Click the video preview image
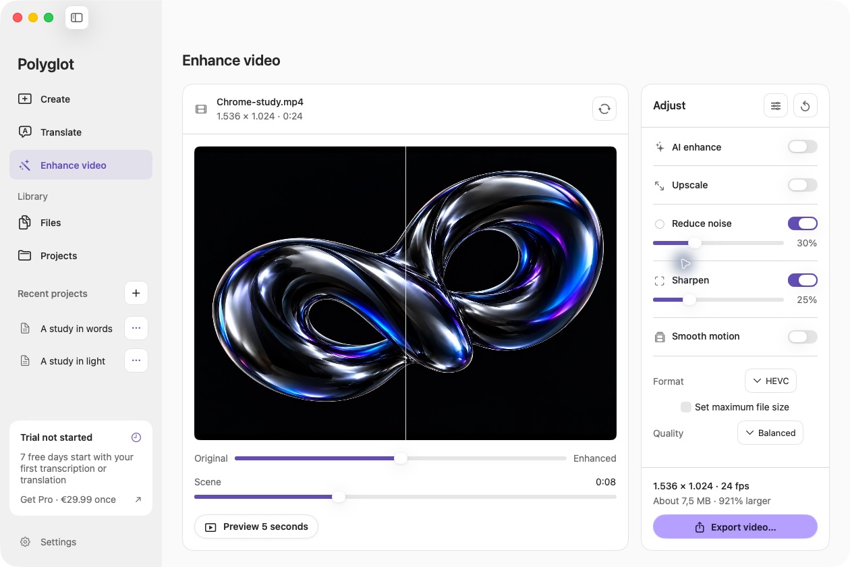The width and height of the screenshot is (850, 567). click(405, 293)
